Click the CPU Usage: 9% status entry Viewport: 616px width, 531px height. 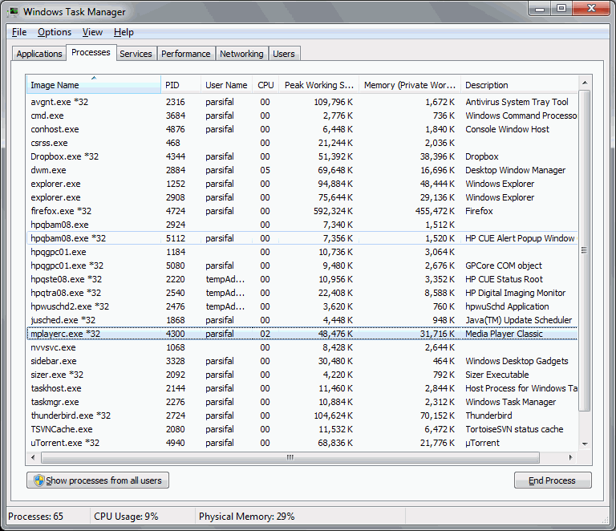coord(126,516)
